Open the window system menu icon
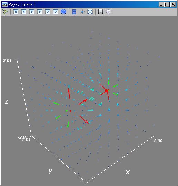Image resolution: width=178 pixels, height=186 pixels. click(5, 4)
